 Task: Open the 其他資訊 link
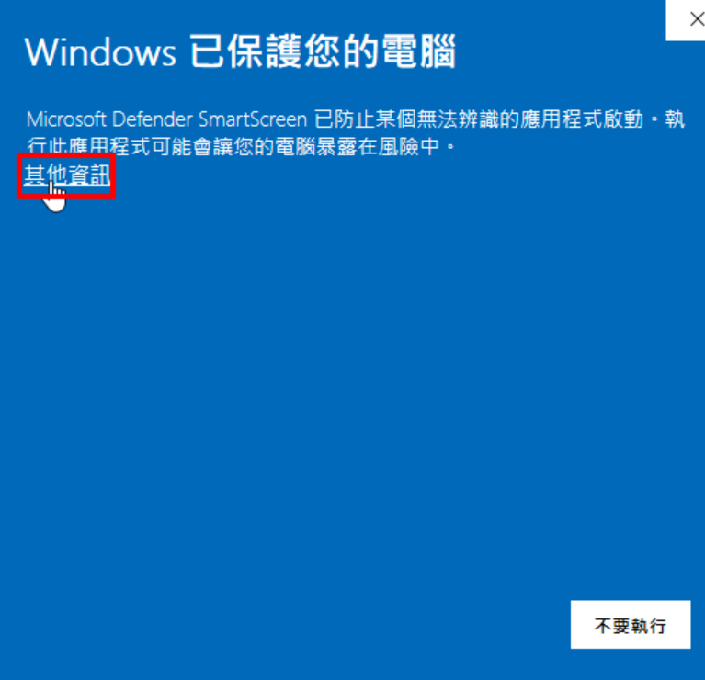tap(66, 176)
